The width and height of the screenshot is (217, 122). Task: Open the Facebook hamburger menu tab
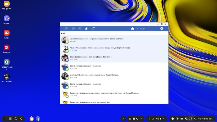click(x=93, y=29)
